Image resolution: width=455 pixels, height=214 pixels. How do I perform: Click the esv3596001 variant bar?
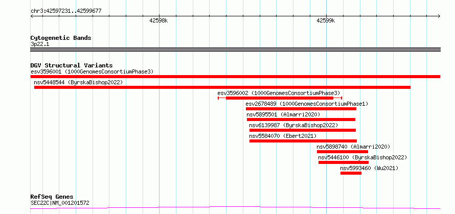coord(235,77)
